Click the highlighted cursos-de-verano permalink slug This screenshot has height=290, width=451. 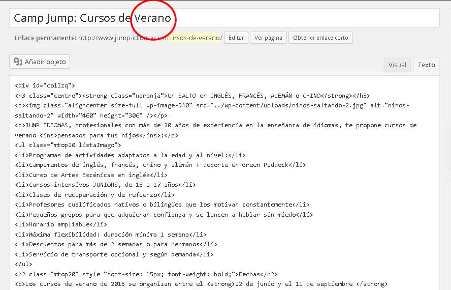tap(195, 38)
